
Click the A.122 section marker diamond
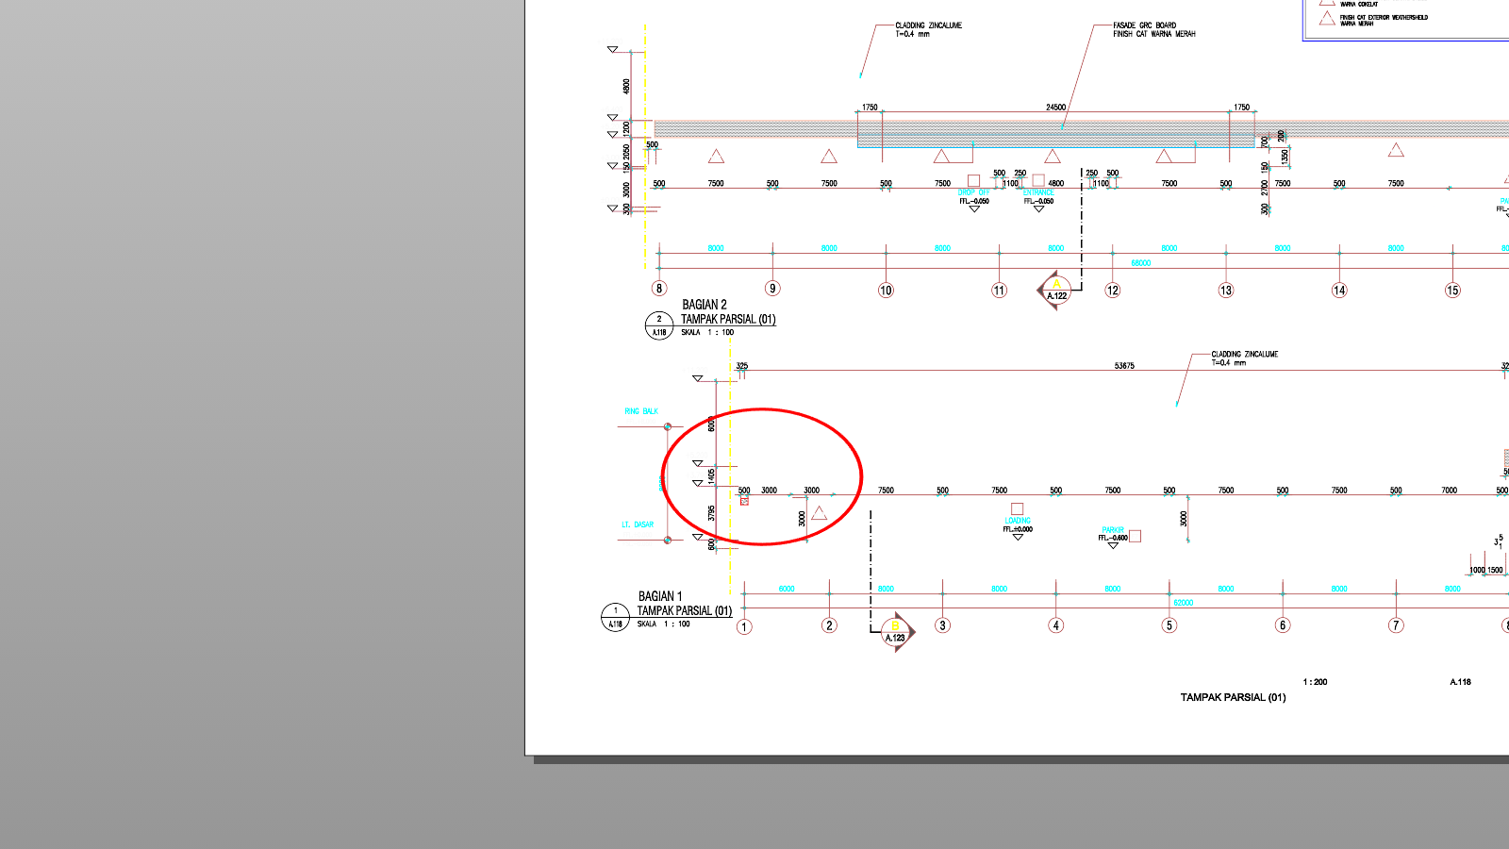(x=1055, y=291)
